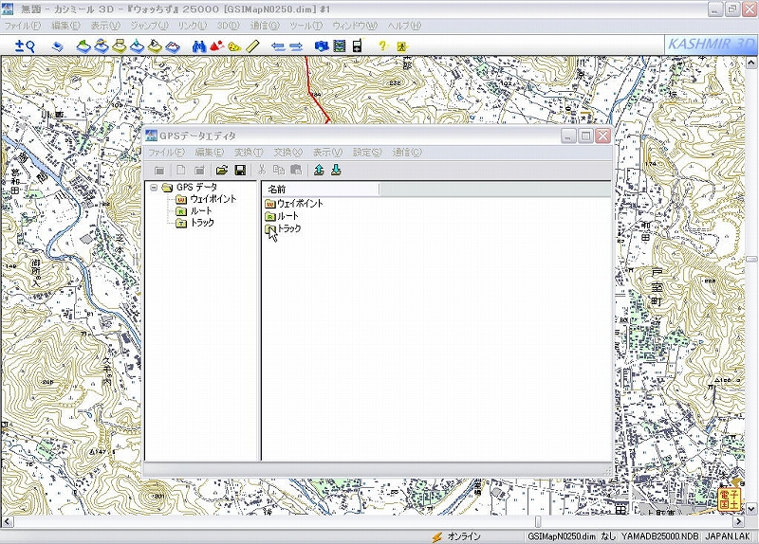This screenshot has width=759, height=544.
Task: Click map vertical scrollbar up arrow
Action: coord(751,63)
